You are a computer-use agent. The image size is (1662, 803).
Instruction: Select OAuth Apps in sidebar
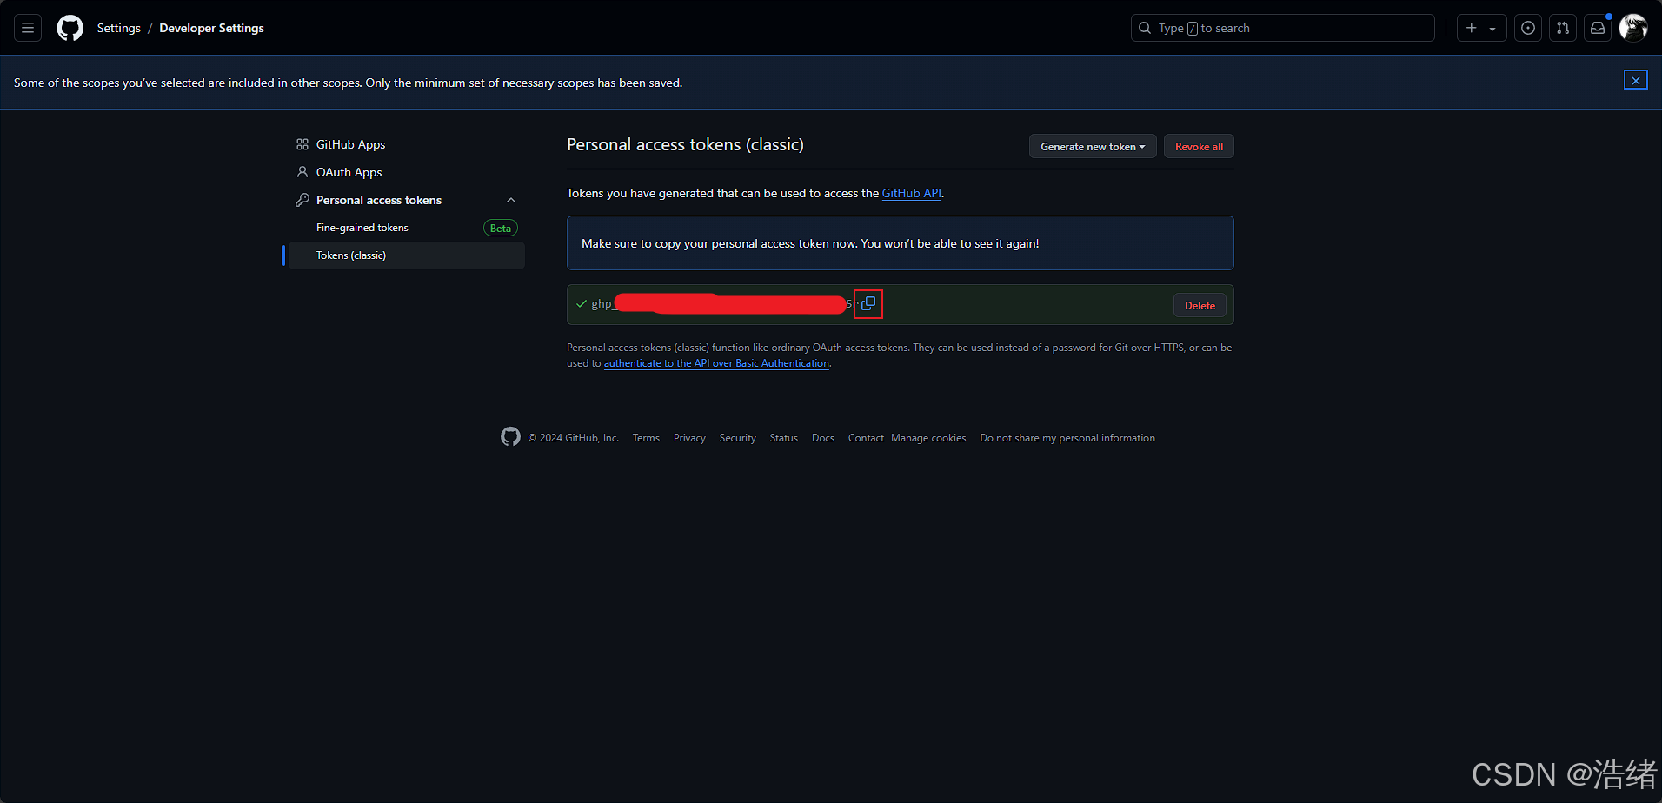tap(349, 172)
